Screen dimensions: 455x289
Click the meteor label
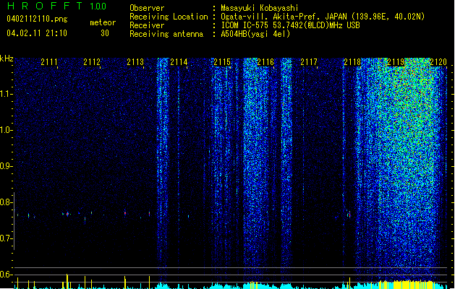coord(103,22)
